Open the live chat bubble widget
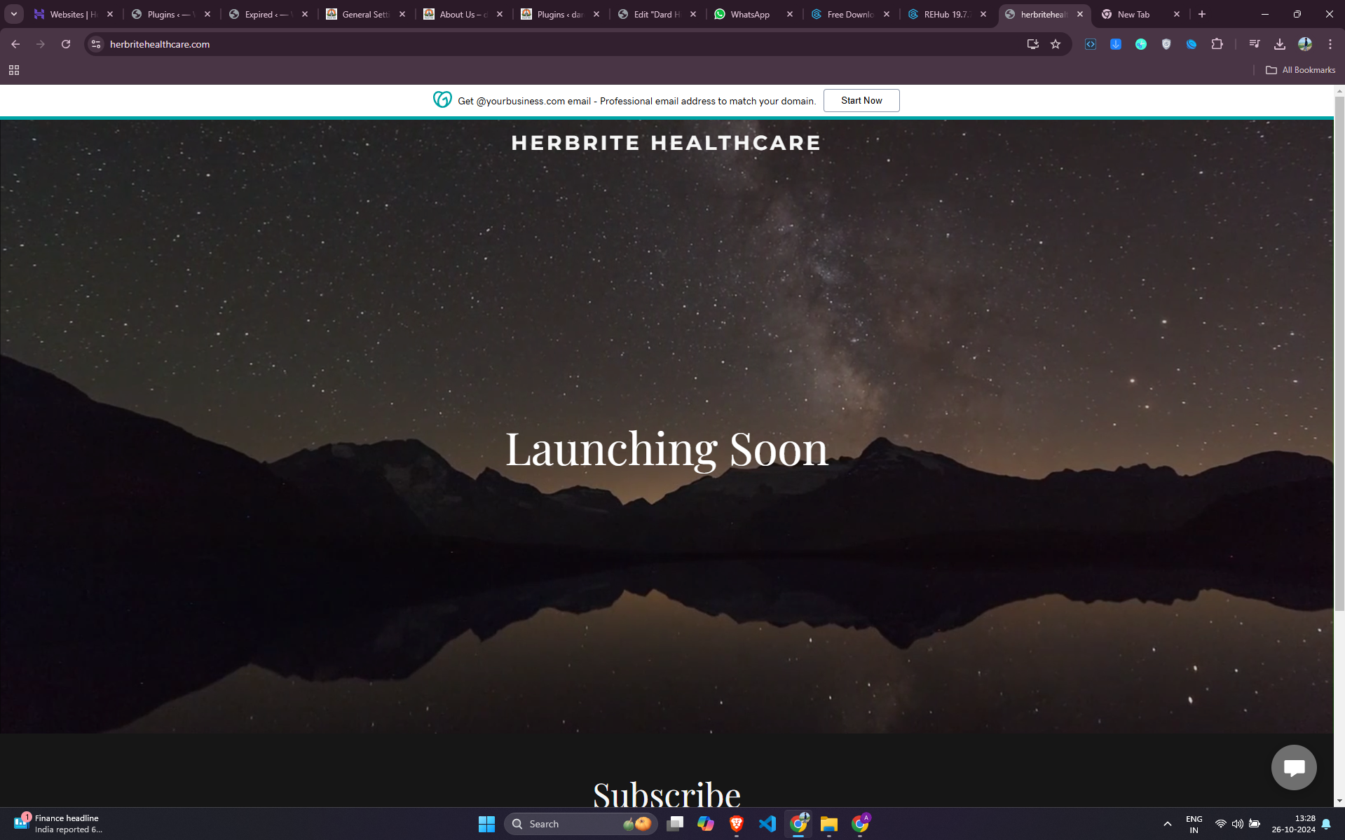 click(1293, 767)
